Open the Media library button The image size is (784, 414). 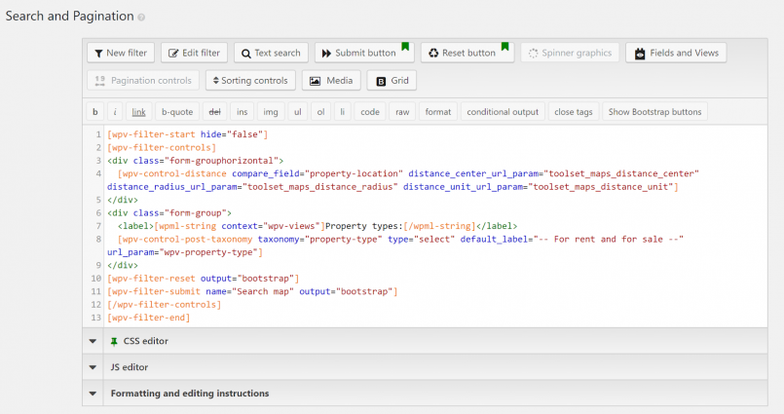(331, 81)
